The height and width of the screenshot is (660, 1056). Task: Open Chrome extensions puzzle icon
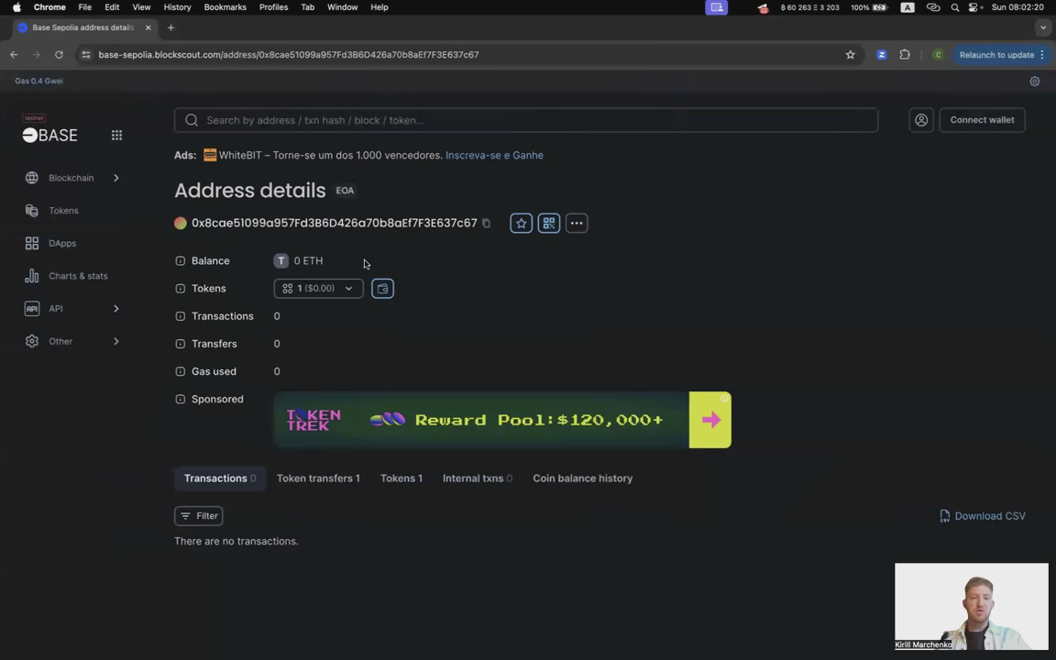point(905,55)
